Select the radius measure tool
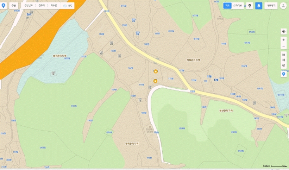 click(284, 65)
